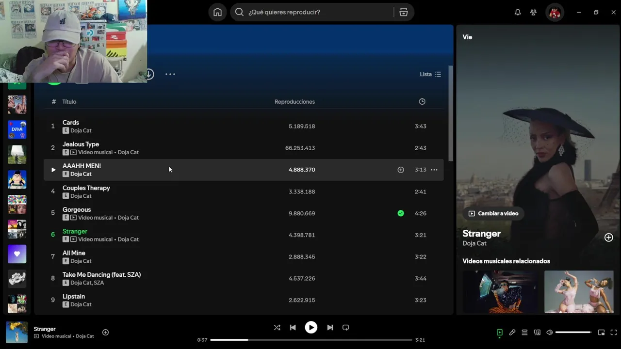
Task: Open friend activity icon
Action: [533, 12]
